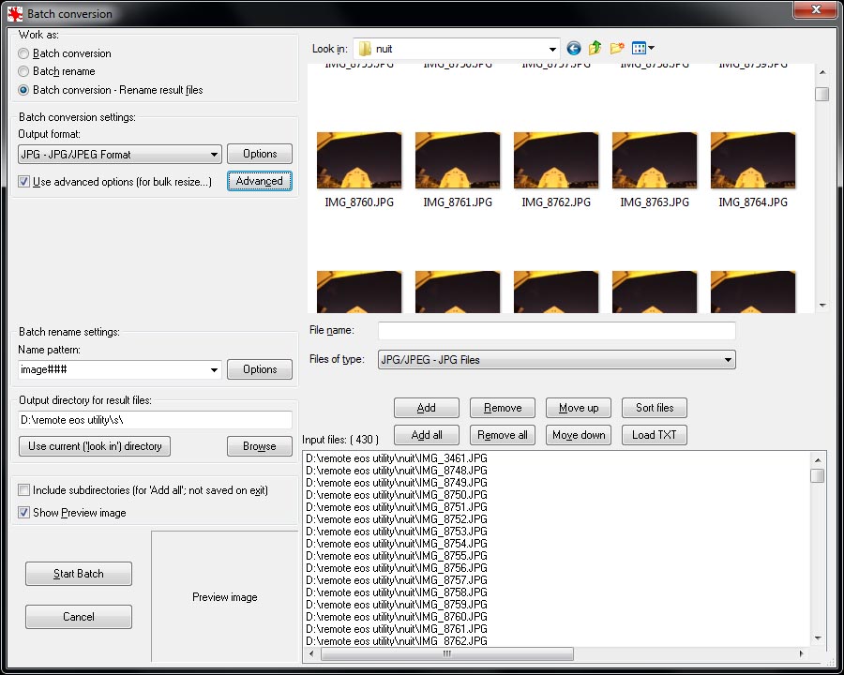Image resolution: width=844 pixels, height=675 pixels.
Task: Select the Batch conversion radio button
Action: pos(23,54)
